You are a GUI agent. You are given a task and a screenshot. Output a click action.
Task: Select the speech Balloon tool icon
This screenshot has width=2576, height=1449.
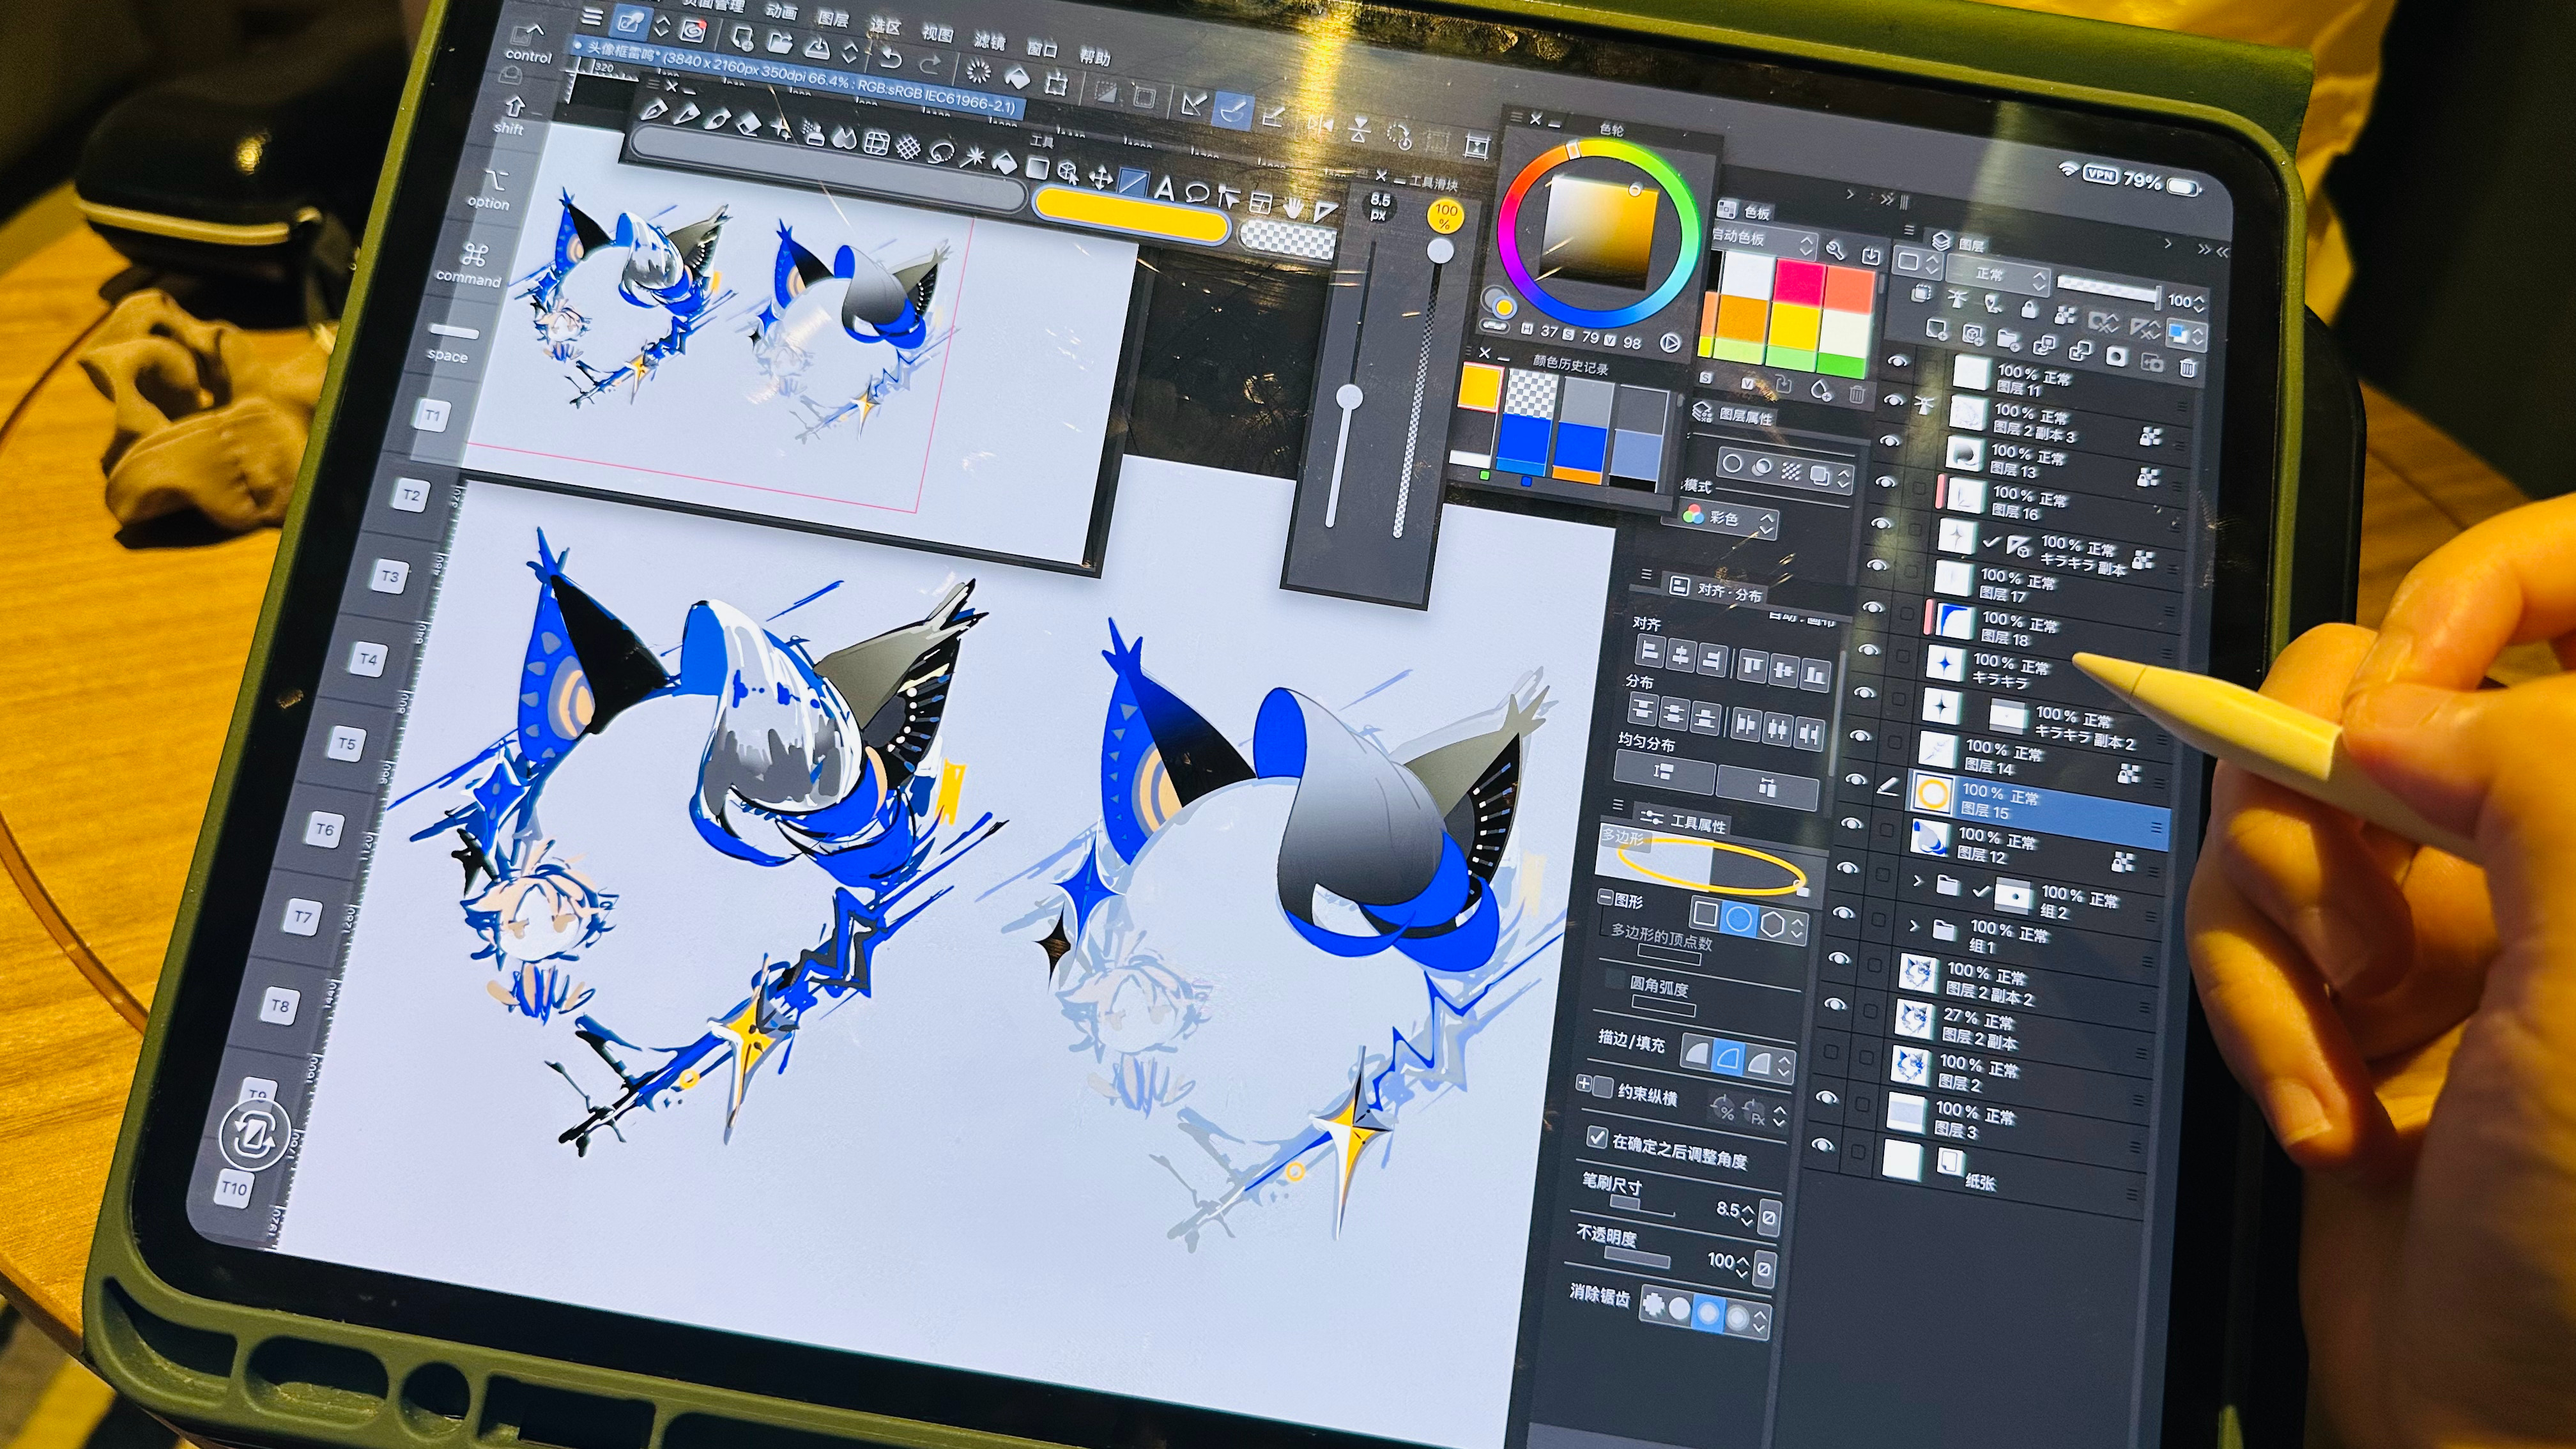tap(1196, 193)
